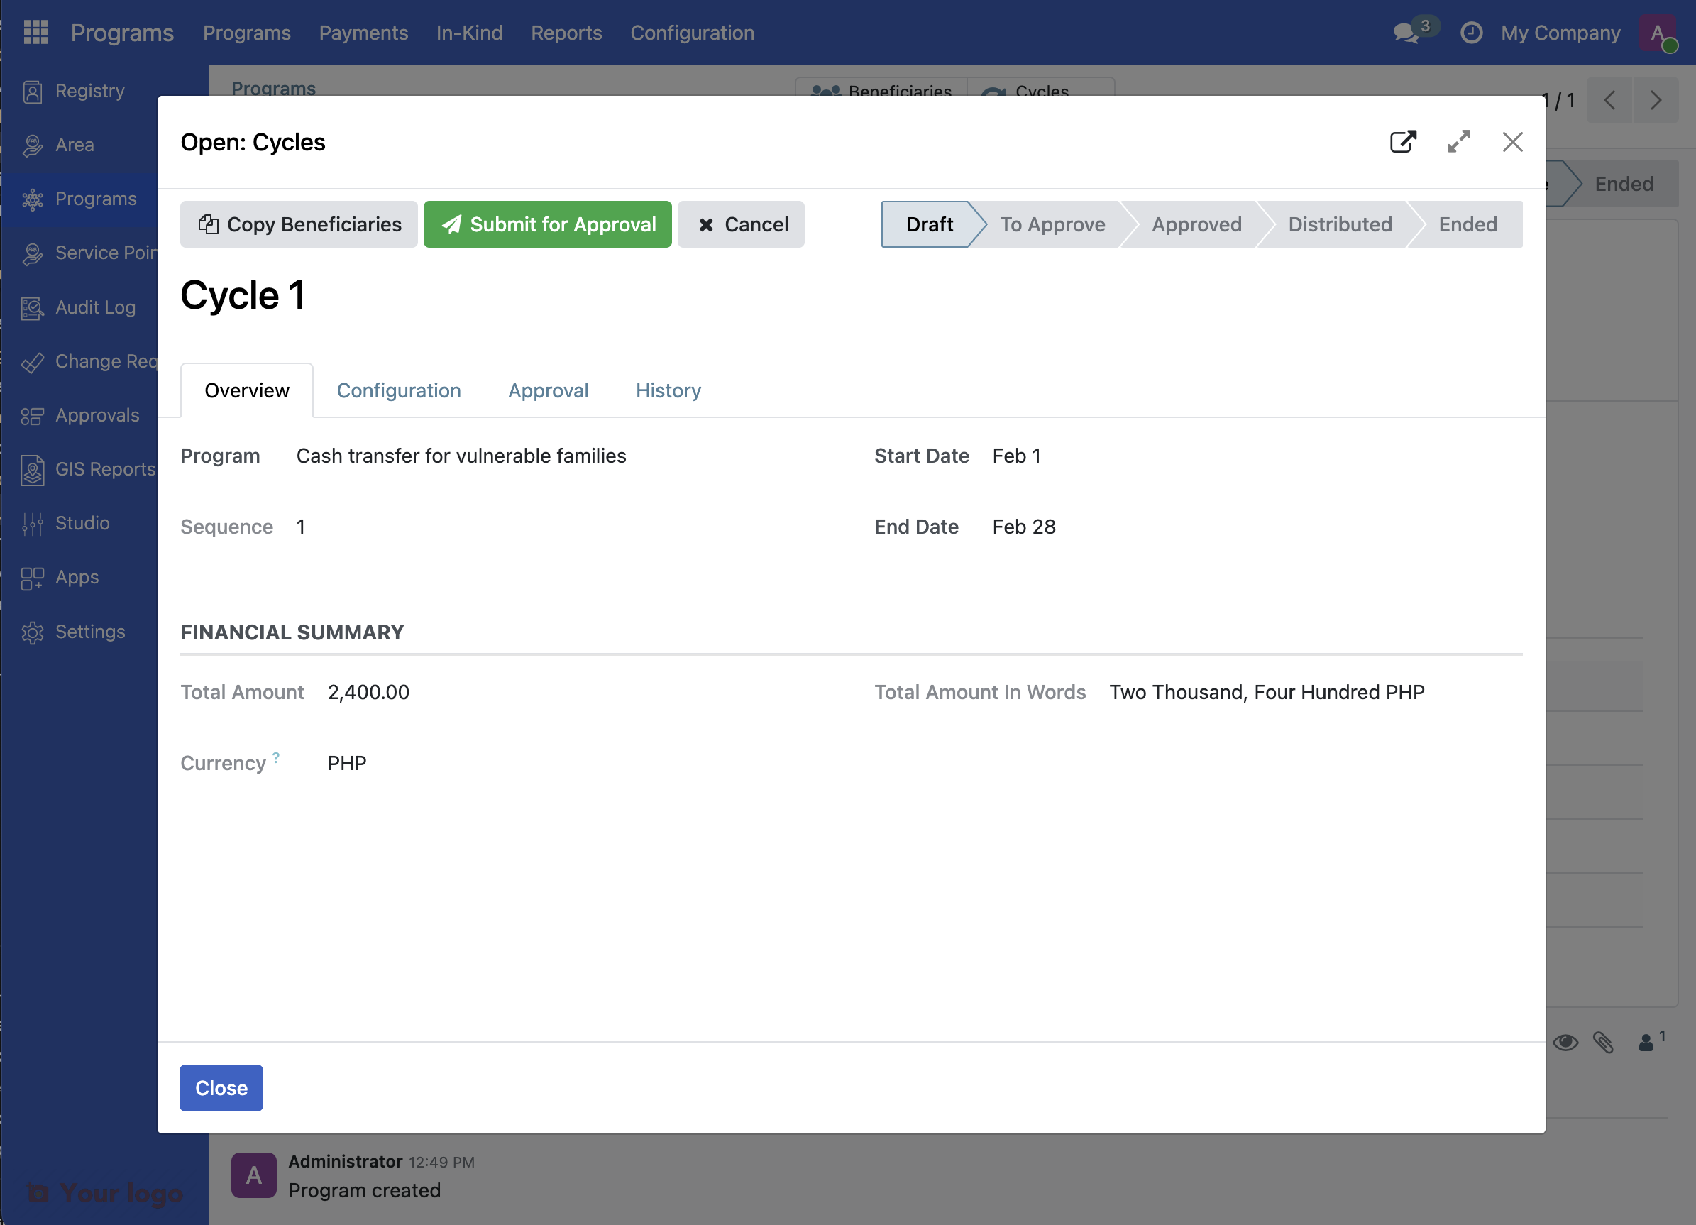
Task: Switch to the History tab
Action: (668, 390)
